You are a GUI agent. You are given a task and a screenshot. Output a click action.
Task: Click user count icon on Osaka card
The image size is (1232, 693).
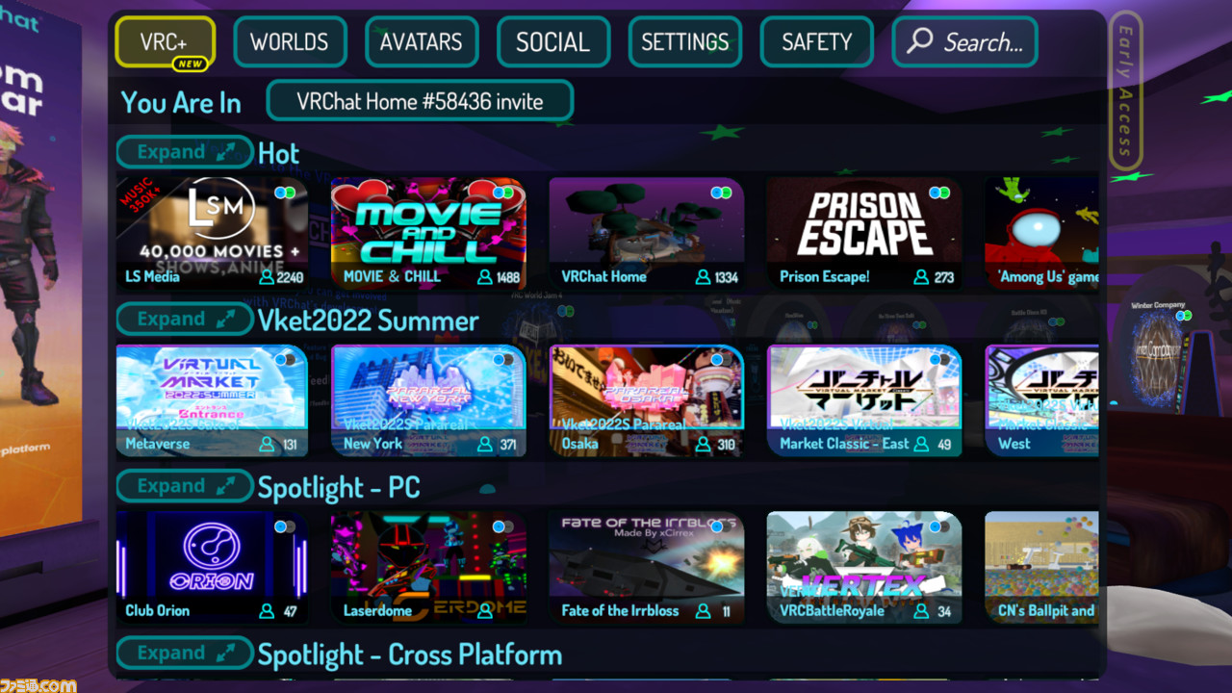click(703, 445)
